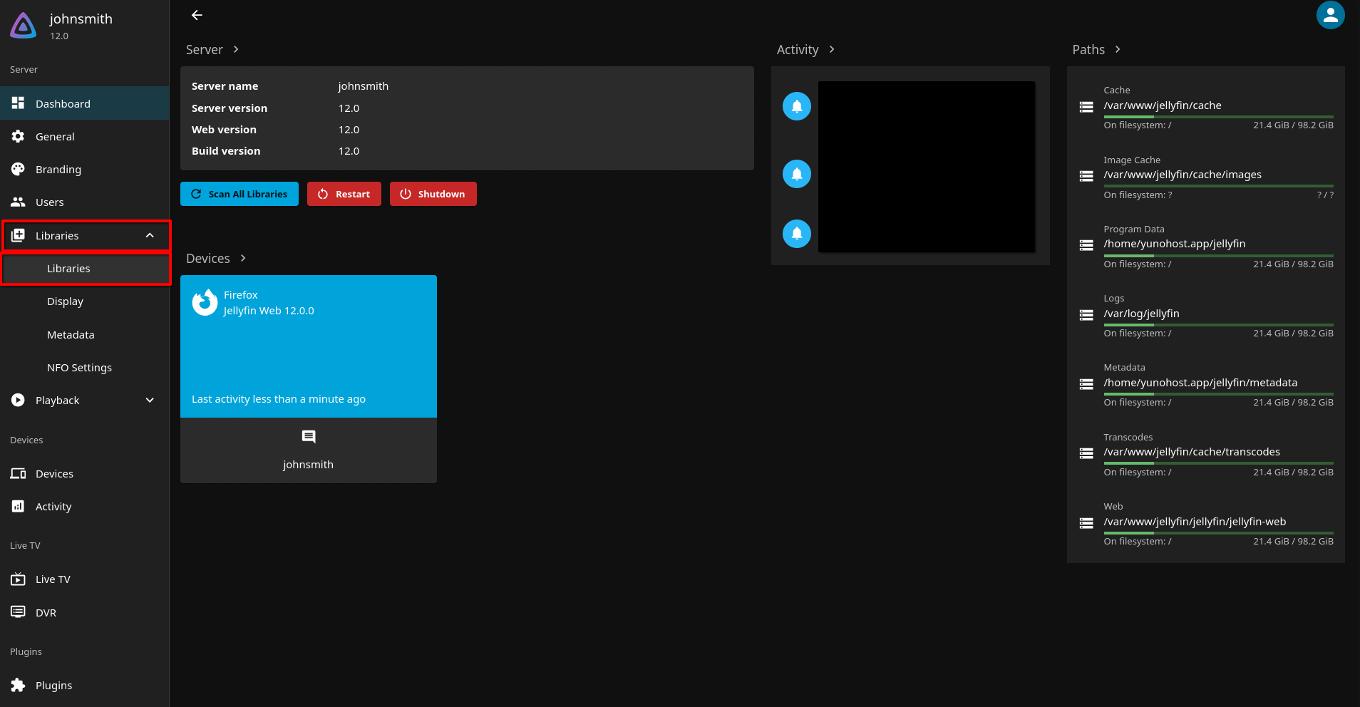The image size is (1360, 707).
Task: Click the DVR icon in sidebar
Action: click(18, 612)
